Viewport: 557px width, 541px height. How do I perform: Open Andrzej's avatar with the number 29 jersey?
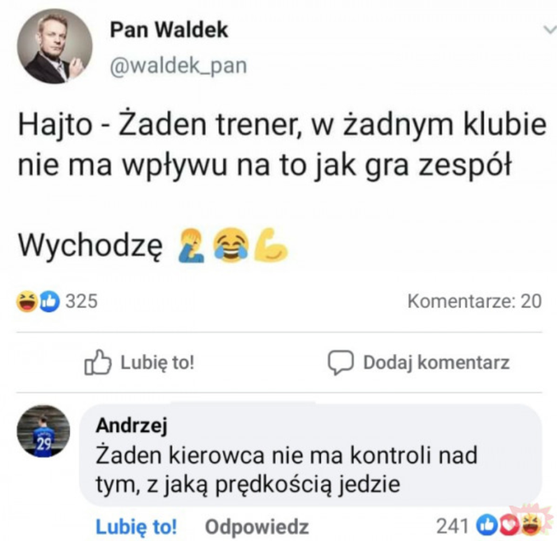[x=43, y=431]
